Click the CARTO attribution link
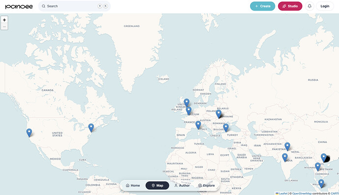The image size is (339, 195). (335, 194)
